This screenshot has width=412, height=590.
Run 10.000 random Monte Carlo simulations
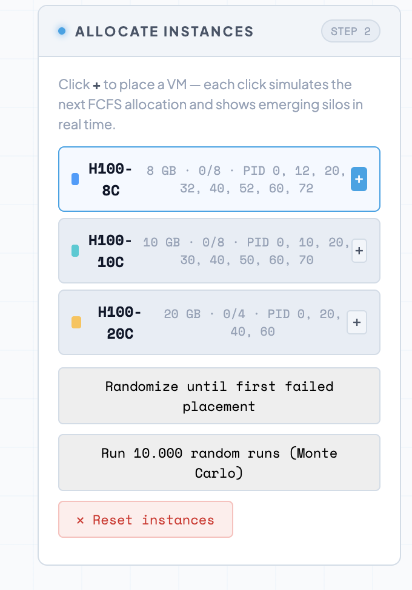click(x=219, y=463)
